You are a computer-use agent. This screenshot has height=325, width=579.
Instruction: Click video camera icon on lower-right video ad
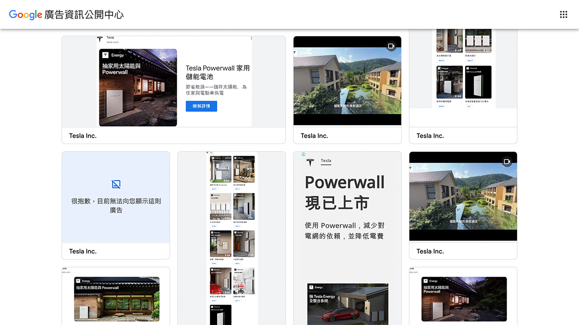click(507, 162)
